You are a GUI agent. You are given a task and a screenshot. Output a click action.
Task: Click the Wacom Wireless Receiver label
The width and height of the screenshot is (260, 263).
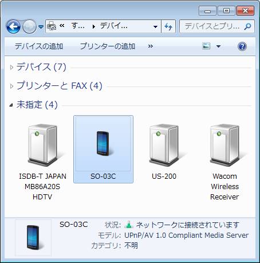click(224, 187)
